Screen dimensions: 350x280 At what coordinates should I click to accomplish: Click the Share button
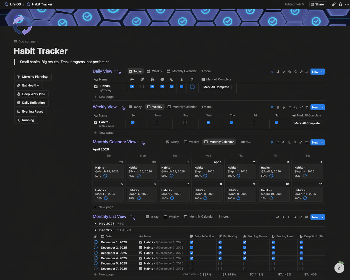click(x=318, y=4)
